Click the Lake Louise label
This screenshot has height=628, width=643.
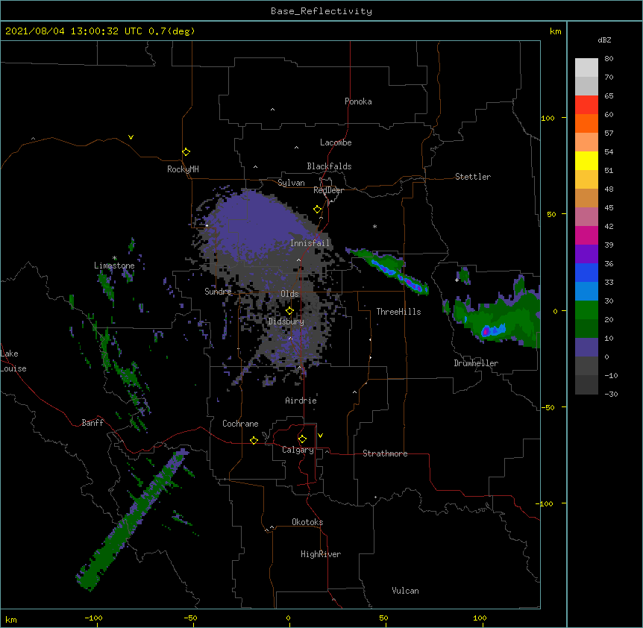click(13, 361)
